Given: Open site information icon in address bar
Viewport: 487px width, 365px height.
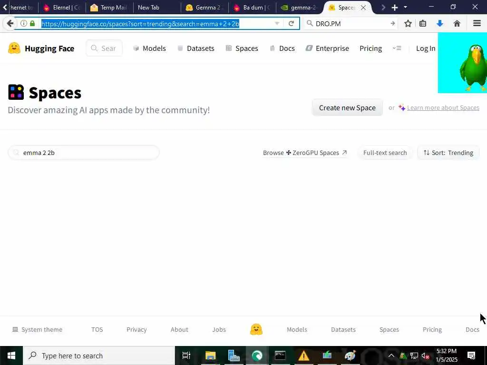Looking at the screenshot, I should point(24,23).
